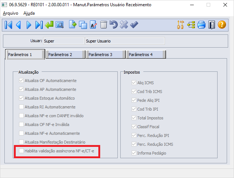
Task: Toggle Pede Aliq IPI checkbox
Action: [x=134, y=100]
